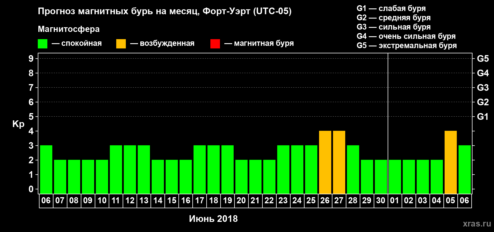Click the green bar above date 23

283,169
